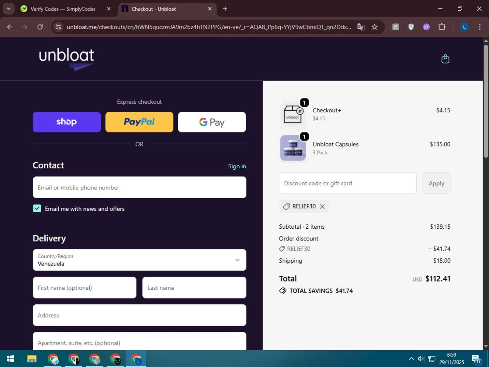489x367 pixels.
Task: Uncheck Email me with news and offers
Action: pos(37,208)
